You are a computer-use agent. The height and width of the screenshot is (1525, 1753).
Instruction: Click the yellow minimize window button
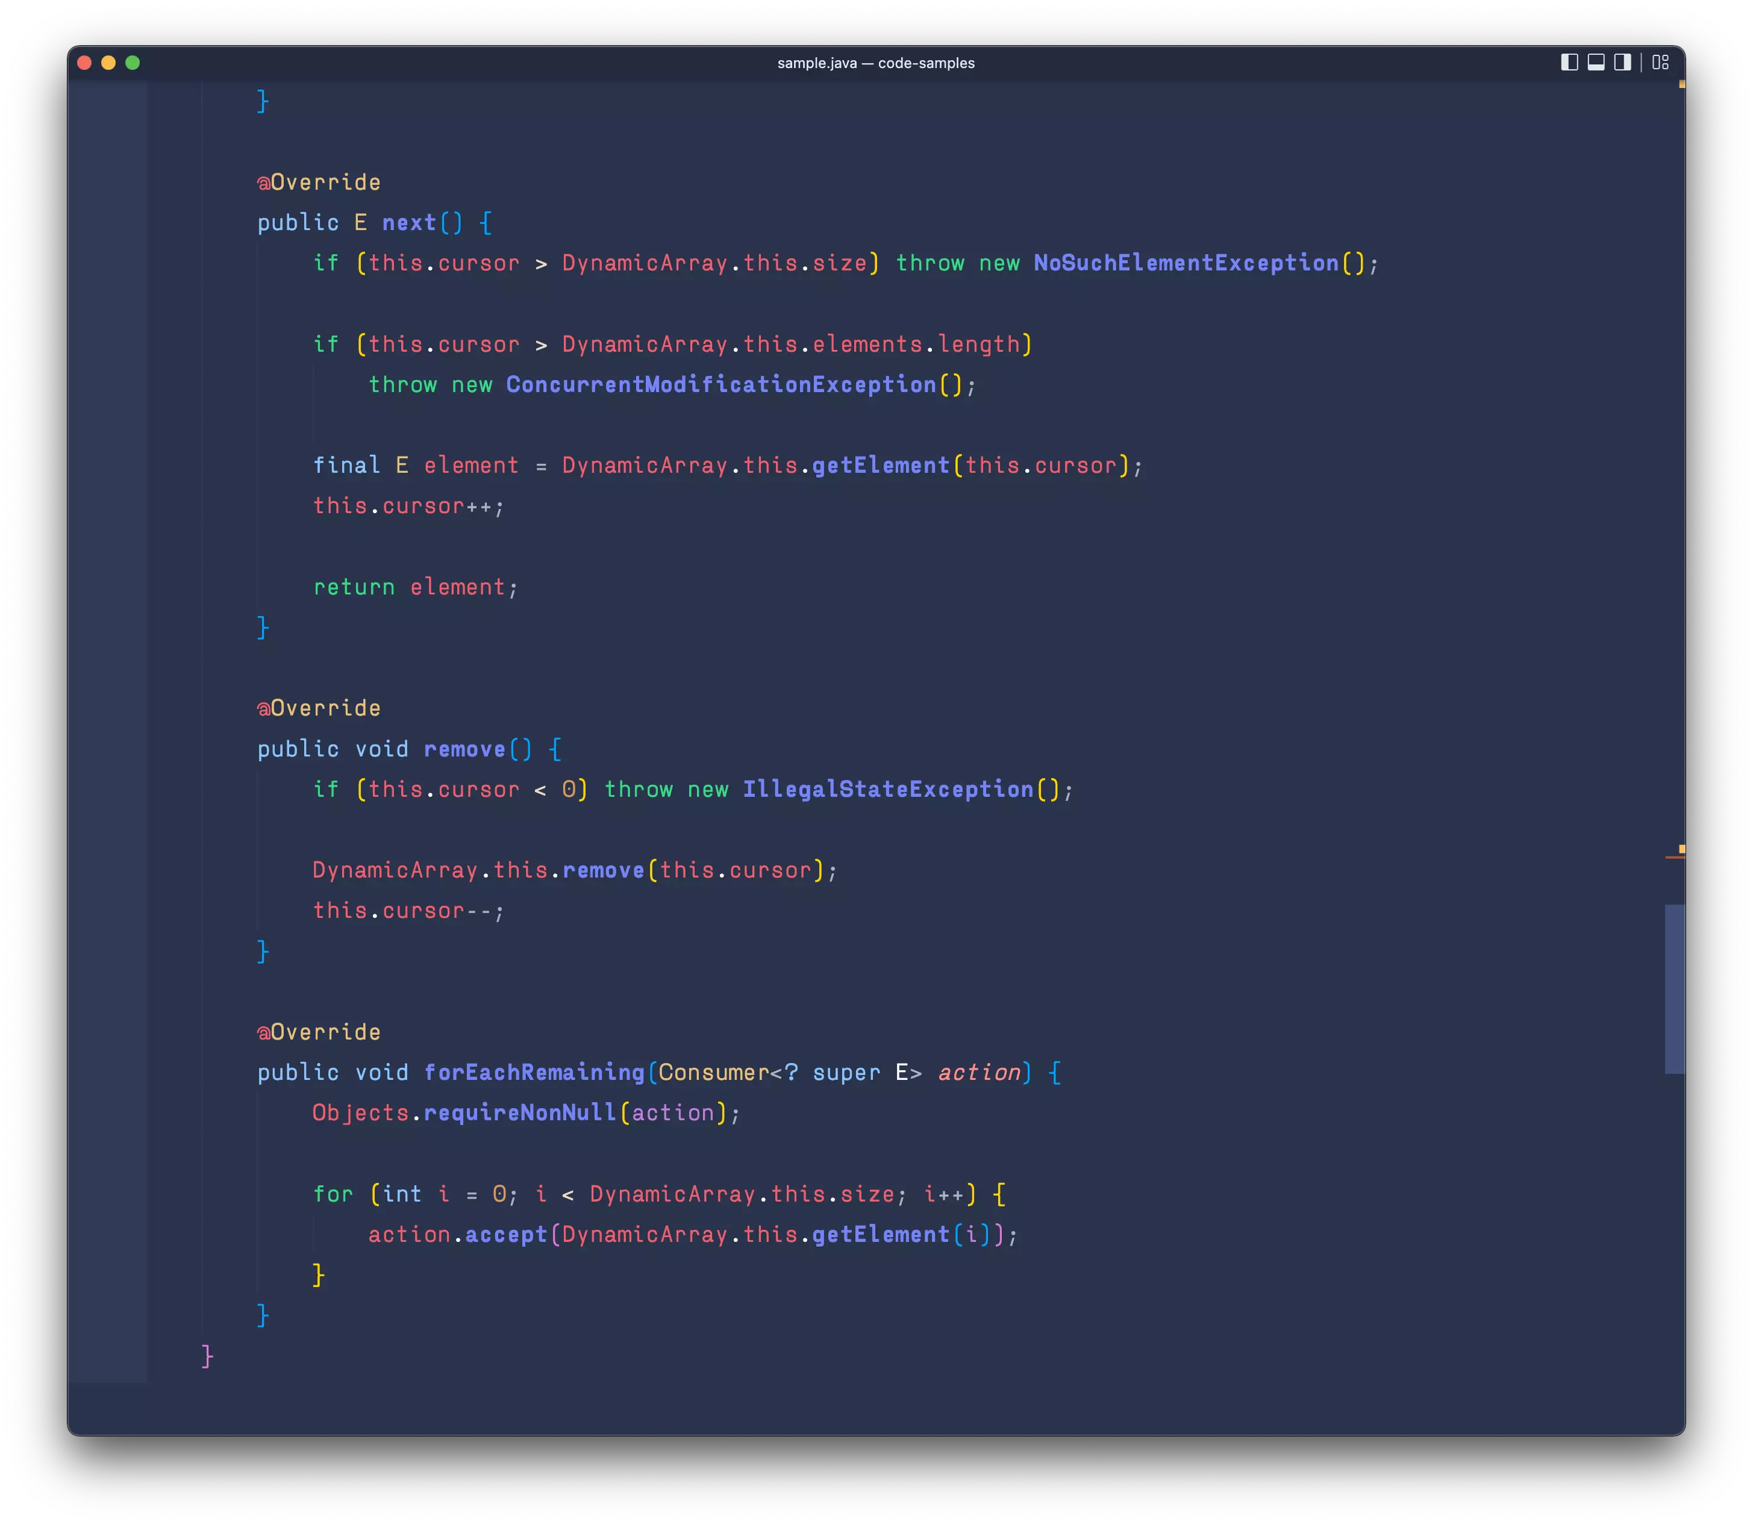click(x=108, y=62)
